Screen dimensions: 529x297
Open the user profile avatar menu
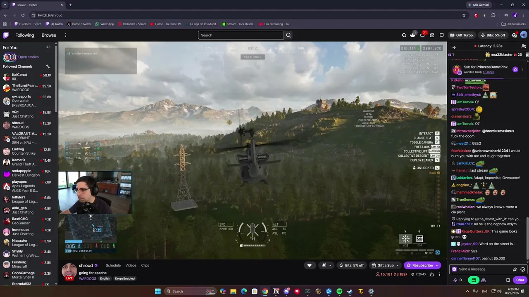(x=524, y=35)
